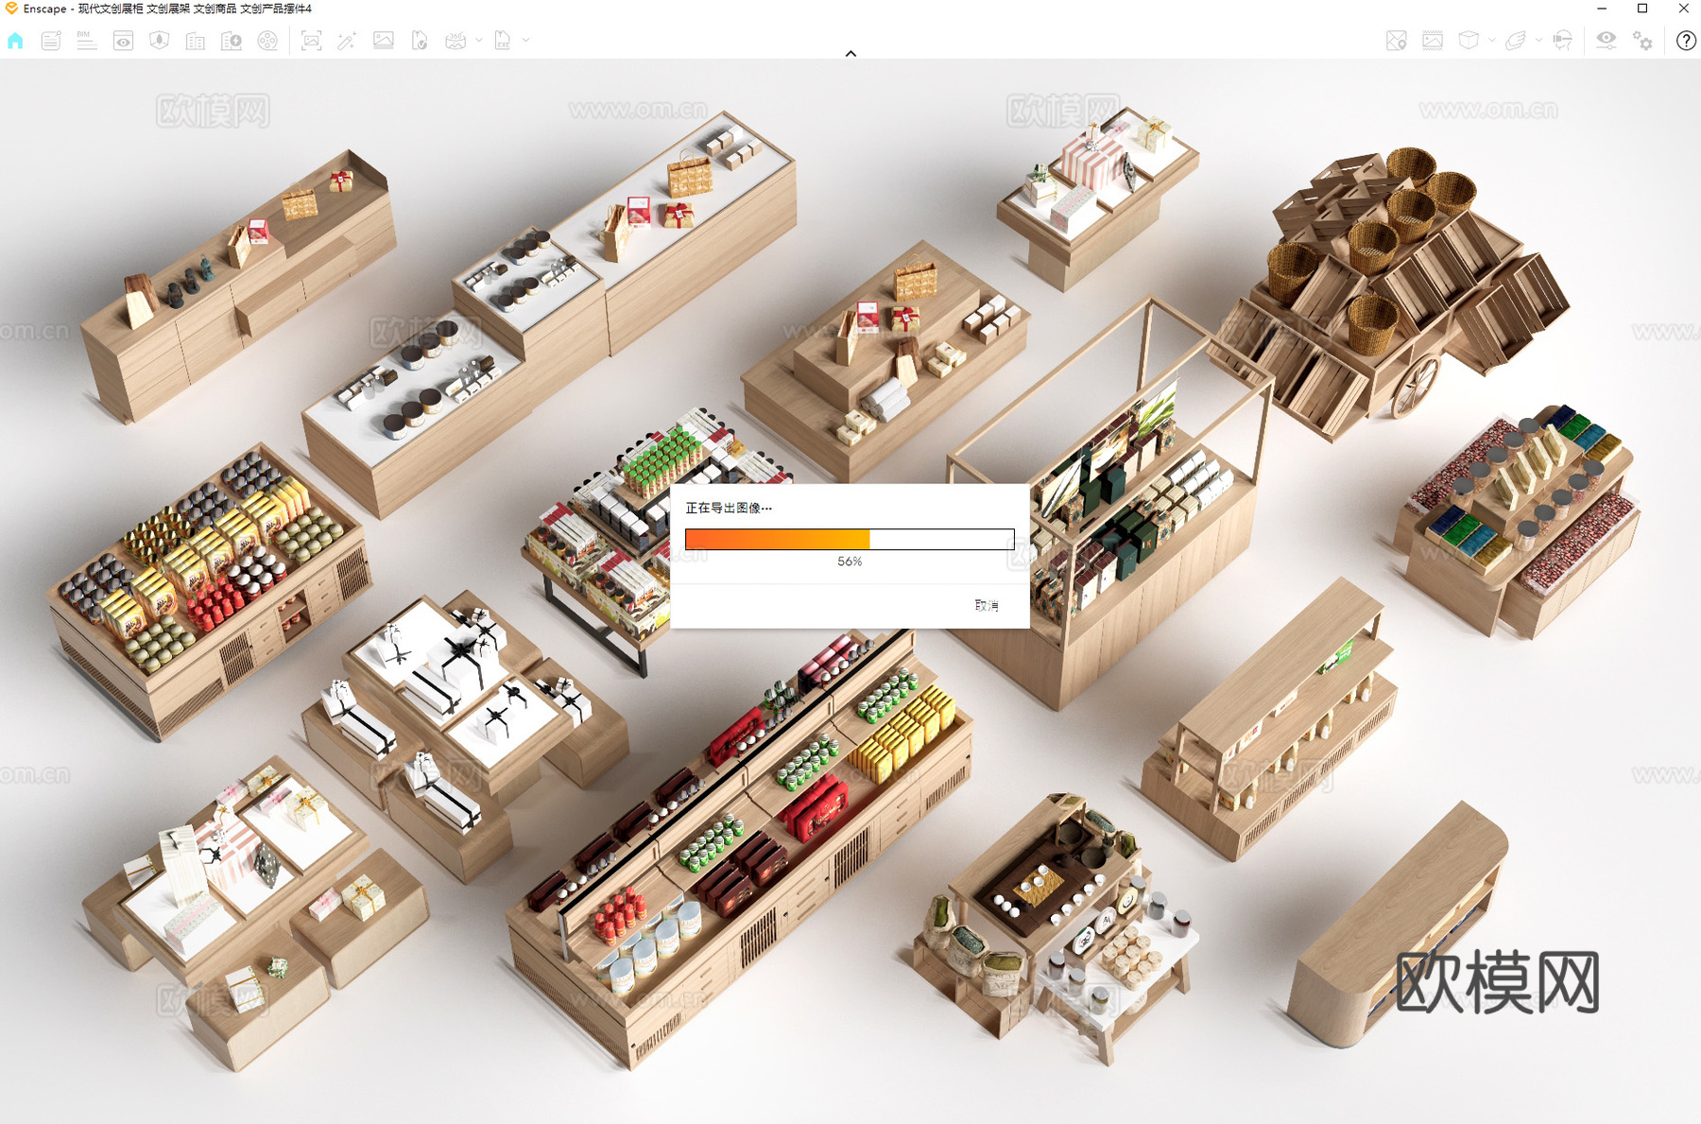1701x1124 pixels.
Task: Open visual settings eye-slider icon
Action: click(x=1606, y=41)
